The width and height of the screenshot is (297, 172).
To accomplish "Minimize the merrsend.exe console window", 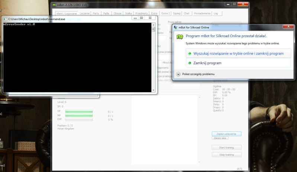I will pos(135,18).
